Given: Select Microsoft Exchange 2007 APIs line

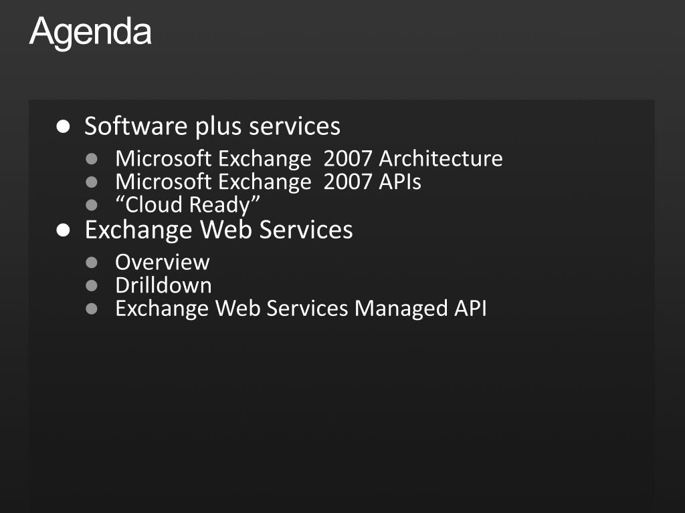Looking at the screenshot, I should pyautogui.click(x=268, y=182).
